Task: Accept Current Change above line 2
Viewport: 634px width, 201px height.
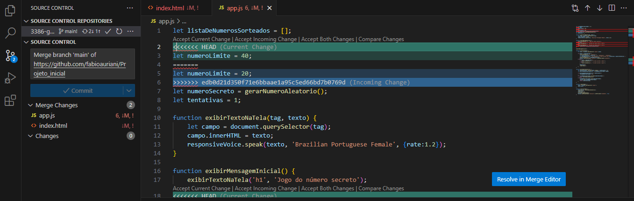Action: (x=201, y=39)
